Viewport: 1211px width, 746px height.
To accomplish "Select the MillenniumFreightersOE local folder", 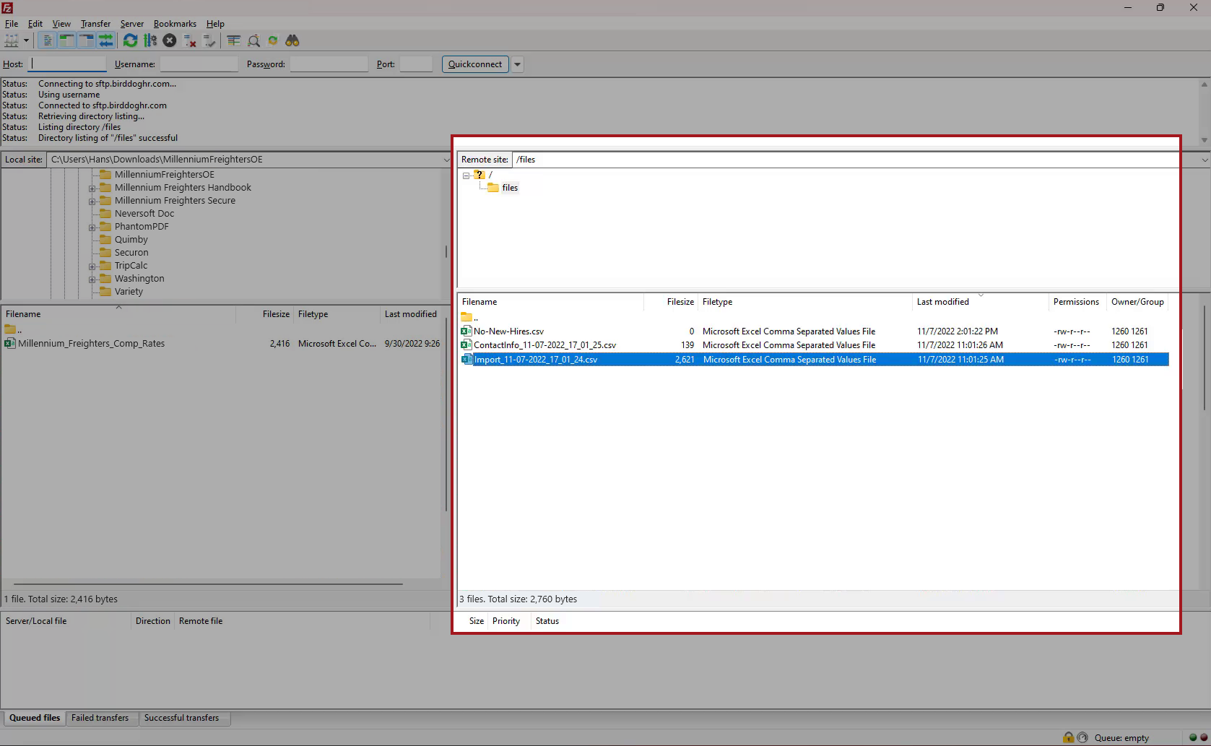I will pyautogui.click(x=164, y=174).
